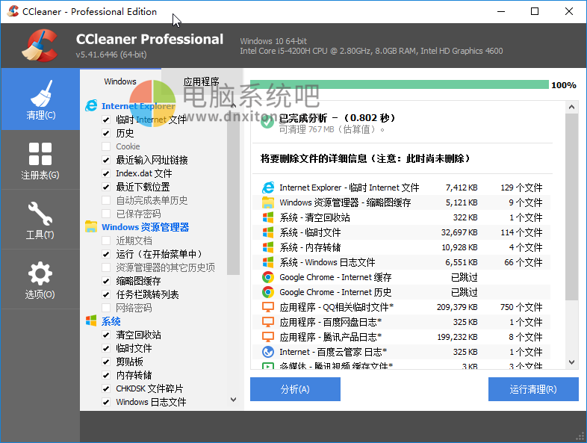
Task: Uncheck 临时 Internet 文件 checkbox
Action: pos(106,120)
